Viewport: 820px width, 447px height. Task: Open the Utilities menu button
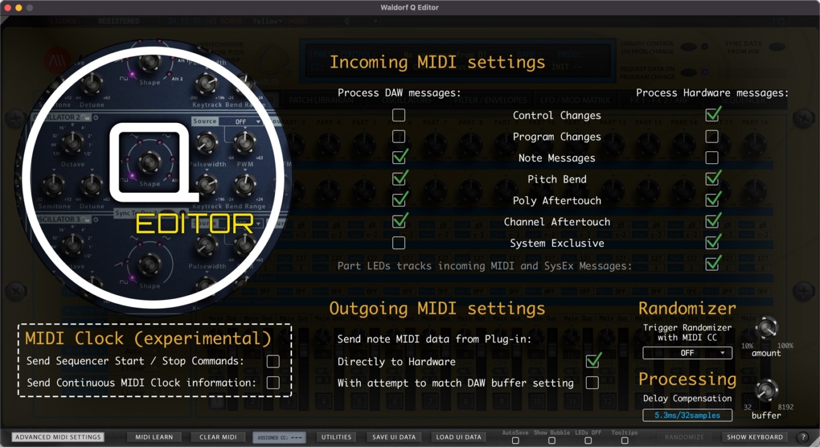(337, 437)
